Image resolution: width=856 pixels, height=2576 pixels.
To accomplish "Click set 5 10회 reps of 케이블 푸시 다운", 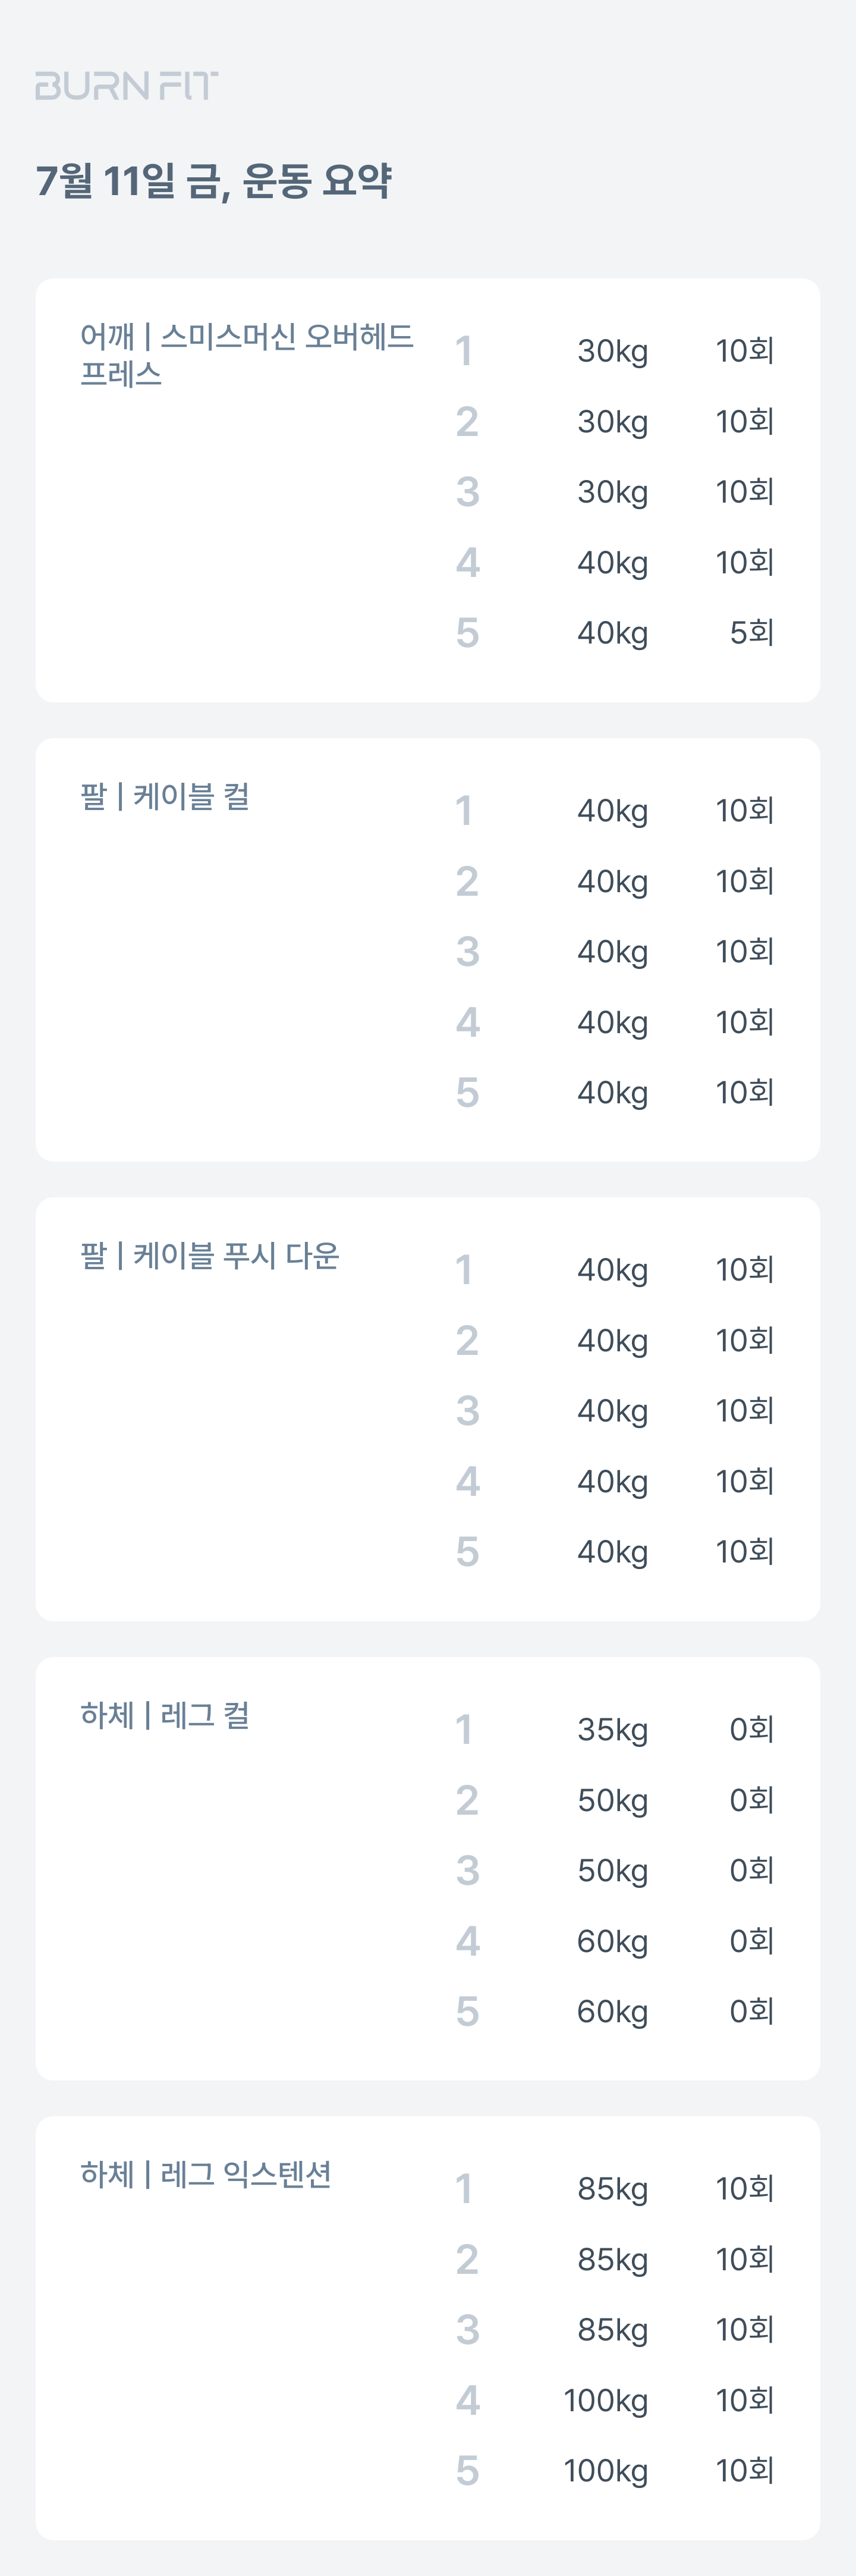I will point(745,1551).
